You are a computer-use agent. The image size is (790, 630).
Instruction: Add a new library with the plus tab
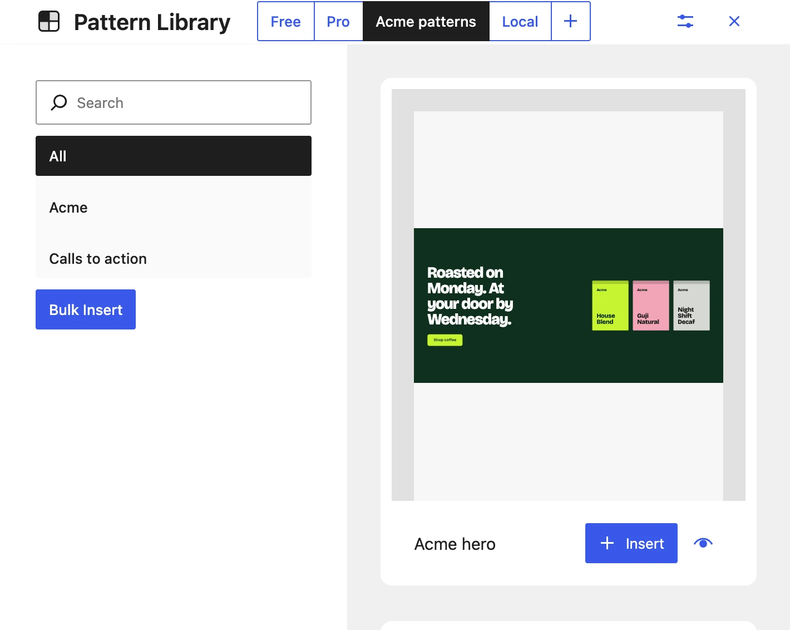(571, 21)
